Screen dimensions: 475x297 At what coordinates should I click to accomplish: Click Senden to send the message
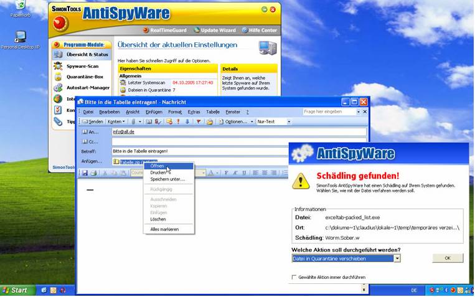point(93,121)
